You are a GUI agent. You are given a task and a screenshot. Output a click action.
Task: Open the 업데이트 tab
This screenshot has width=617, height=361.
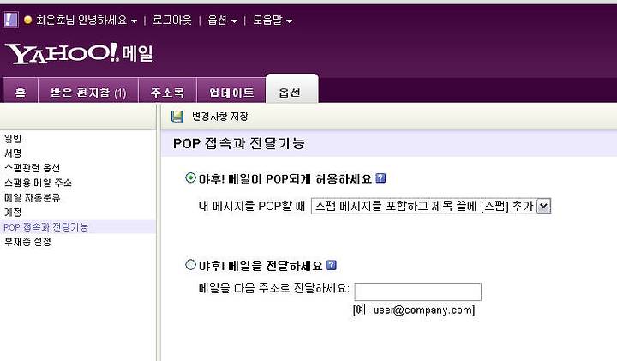[231, 91]
